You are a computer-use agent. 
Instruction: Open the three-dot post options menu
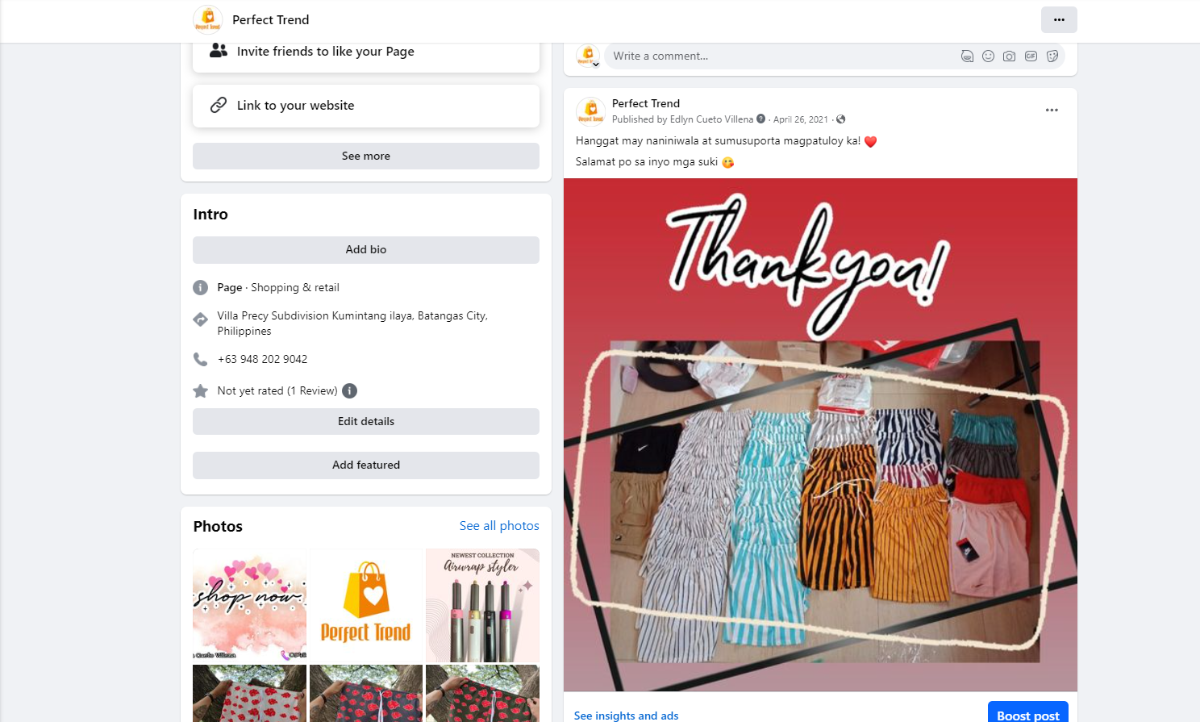(1052, 110)
